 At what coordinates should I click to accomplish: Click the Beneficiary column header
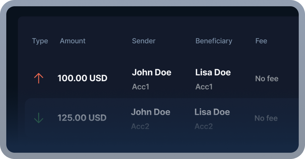pos(214,41)
